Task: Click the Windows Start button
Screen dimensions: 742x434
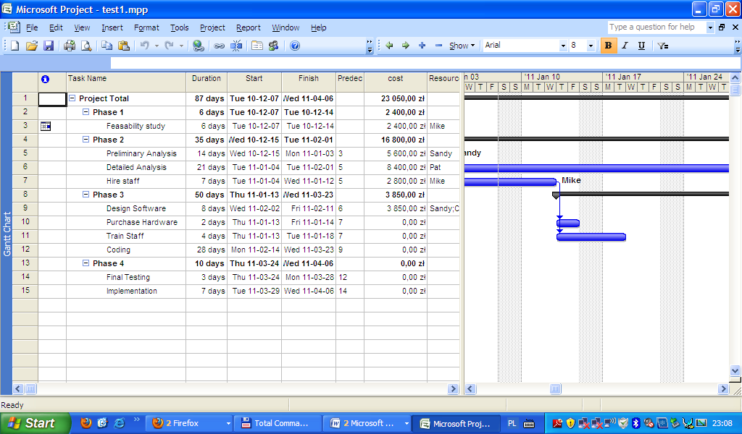Action: point(35,423)
